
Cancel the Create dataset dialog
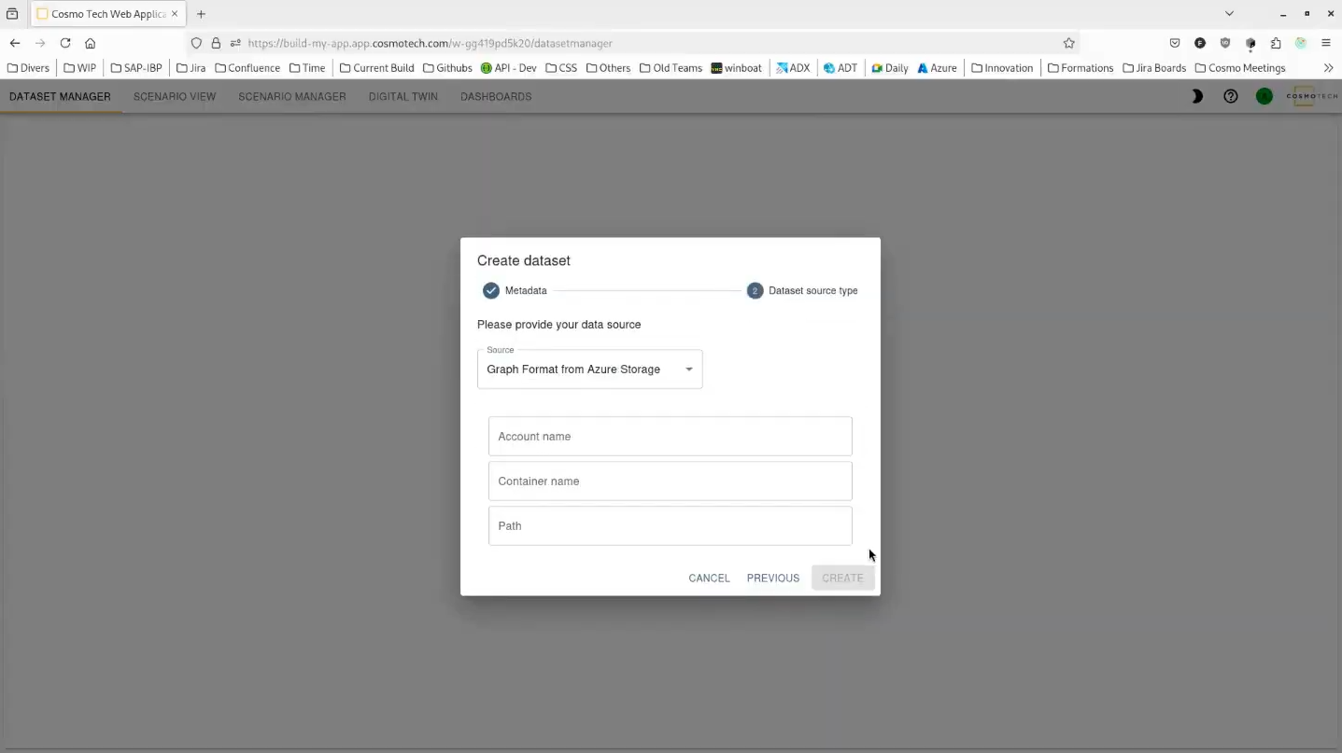tap(709, 578)
